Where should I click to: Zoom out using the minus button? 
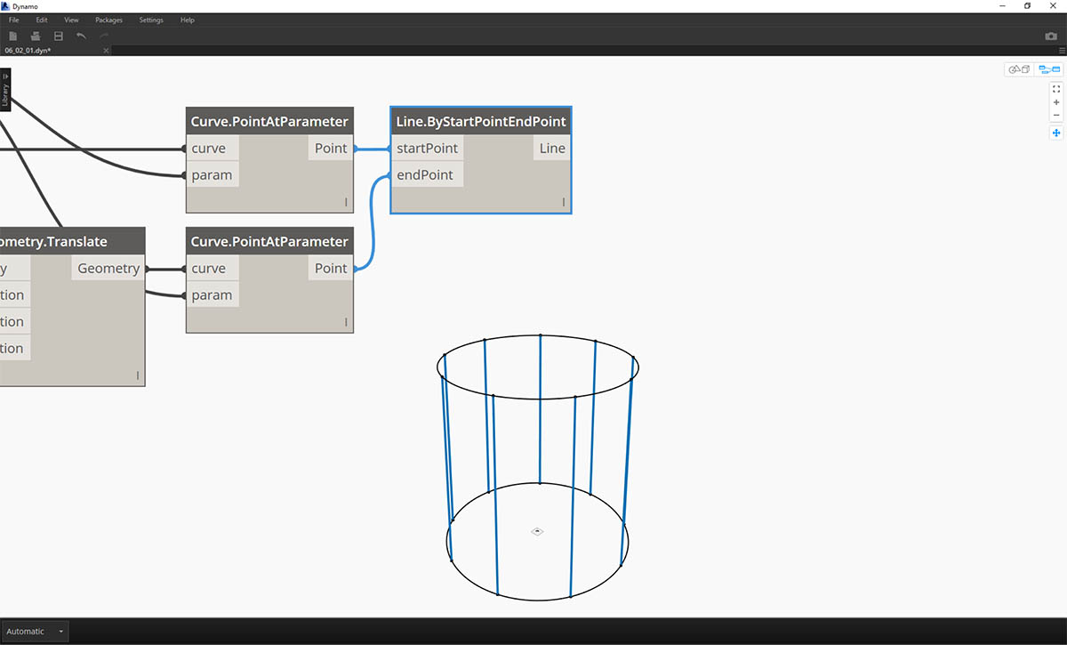1056,116
